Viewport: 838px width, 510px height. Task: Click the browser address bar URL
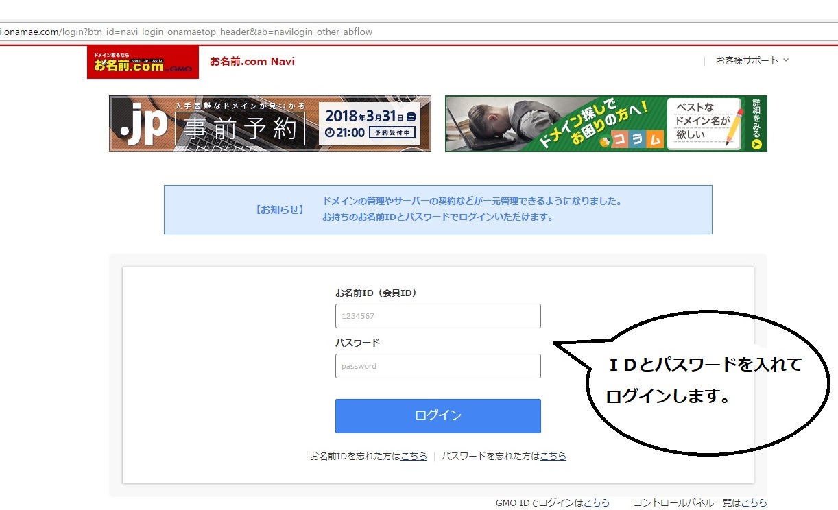pyautogui.click(x=187, y=32)
